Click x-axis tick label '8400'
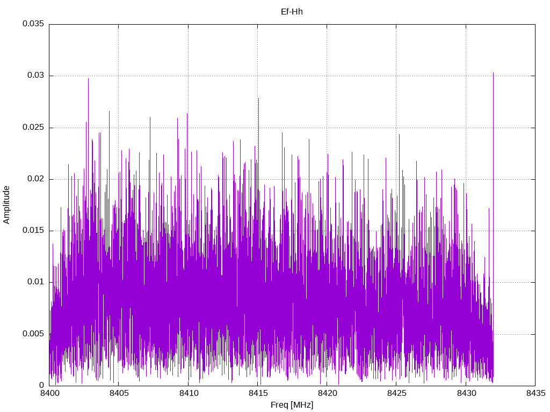 (x=49, y=393)
